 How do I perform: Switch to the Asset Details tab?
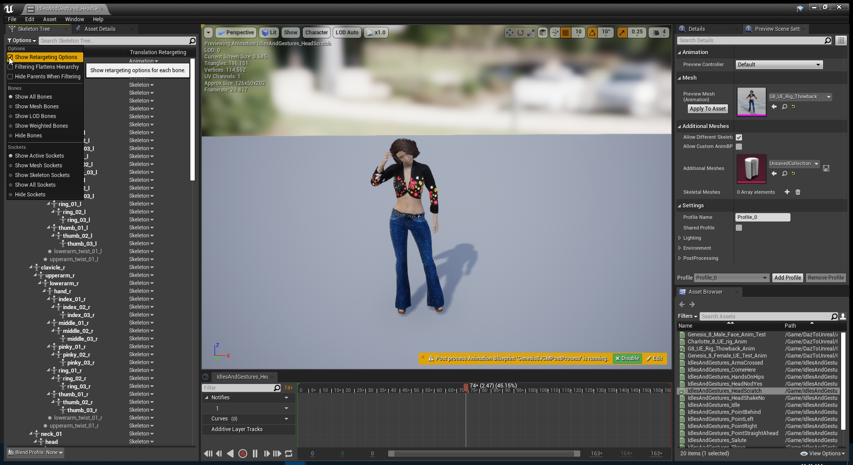tap(100, 29)
